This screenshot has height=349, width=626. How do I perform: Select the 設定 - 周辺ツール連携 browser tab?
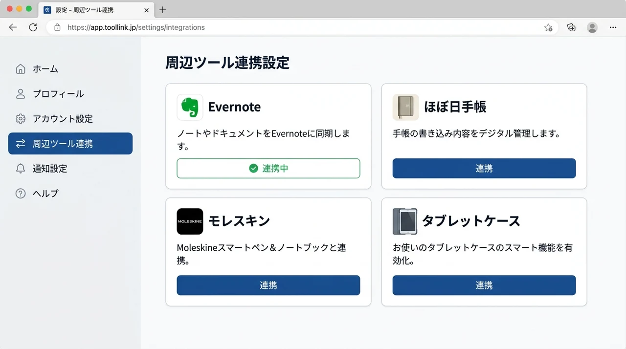click(x=96, y=10)
